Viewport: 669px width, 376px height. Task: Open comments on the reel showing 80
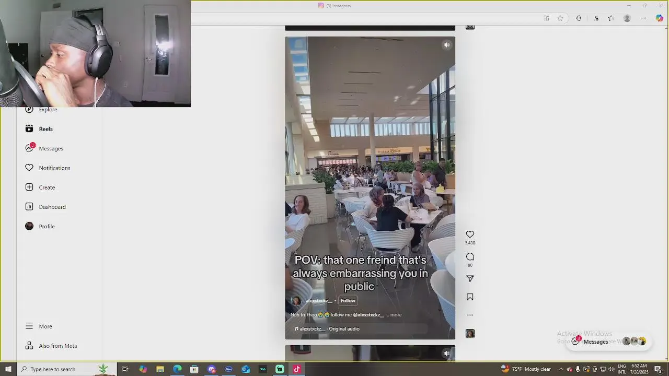pyautogui.click(x=470, y=256)
